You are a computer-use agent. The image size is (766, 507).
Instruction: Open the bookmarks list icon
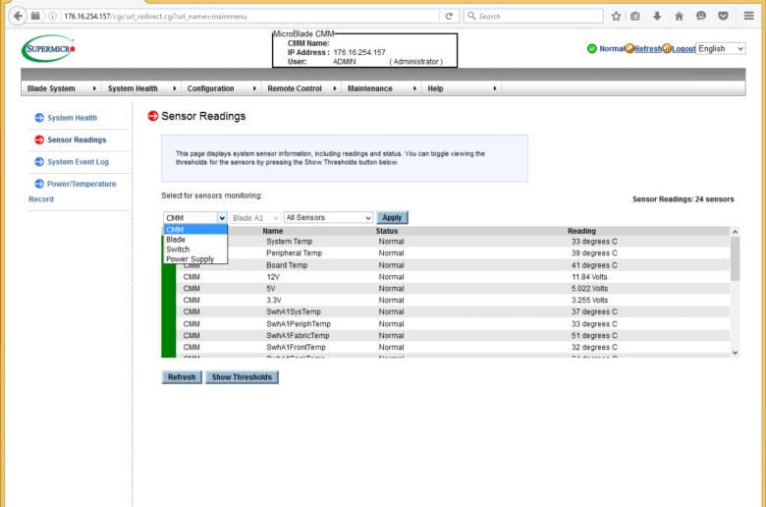click(x=635, y=16)
